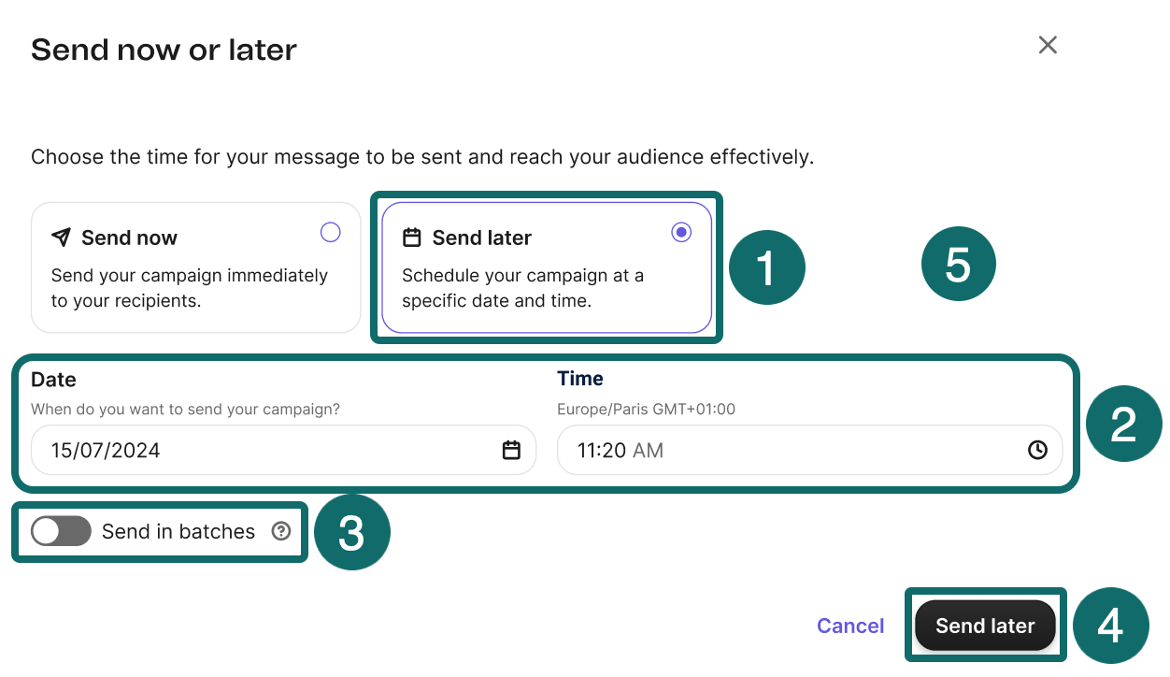Click the Europe/Paris timezone label

tap(648, 409)
